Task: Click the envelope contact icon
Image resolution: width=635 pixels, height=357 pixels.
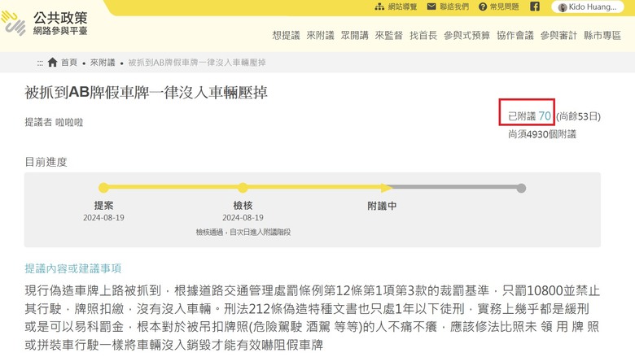Action: [431, 7]
